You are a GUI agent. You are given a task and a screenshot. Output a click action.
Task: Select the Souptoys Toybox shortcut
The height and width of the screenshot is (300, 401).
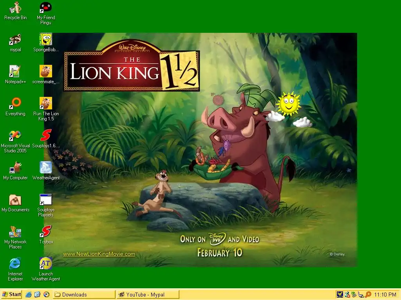tap(46, 235)
